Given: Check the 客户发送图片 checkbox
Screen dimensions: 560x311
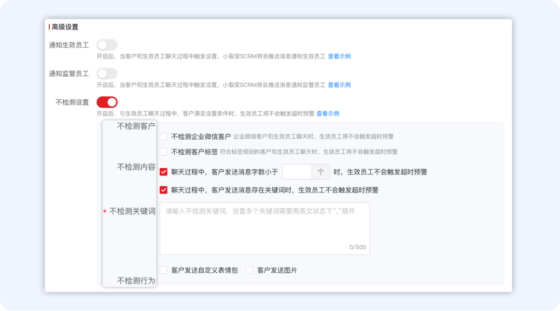Looking at the screenshot, I should point(249,270).
